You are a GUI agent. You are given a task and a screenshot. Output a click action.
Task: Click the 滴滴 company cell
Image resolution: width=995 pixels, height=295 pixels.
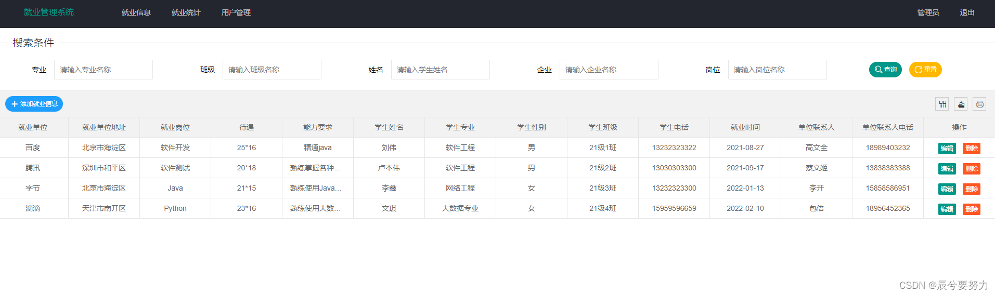[33, 208]
